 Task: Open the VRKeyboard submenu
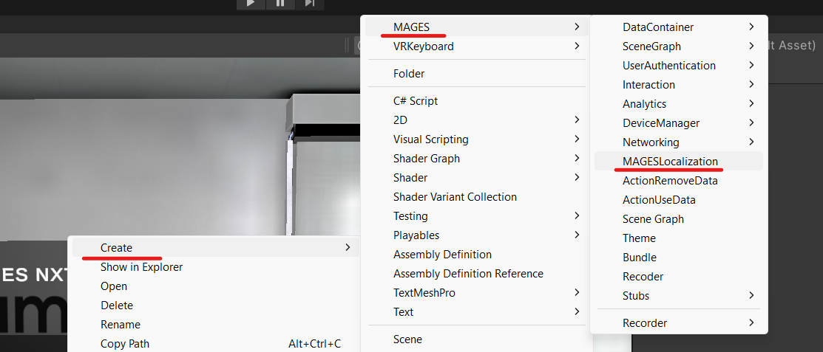click(477, 46)
